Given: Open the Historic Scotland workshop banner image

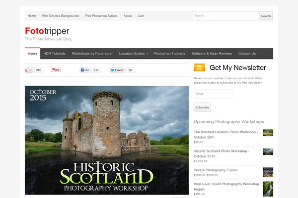Looking at the screenshot, I should (x=107, y=140).
